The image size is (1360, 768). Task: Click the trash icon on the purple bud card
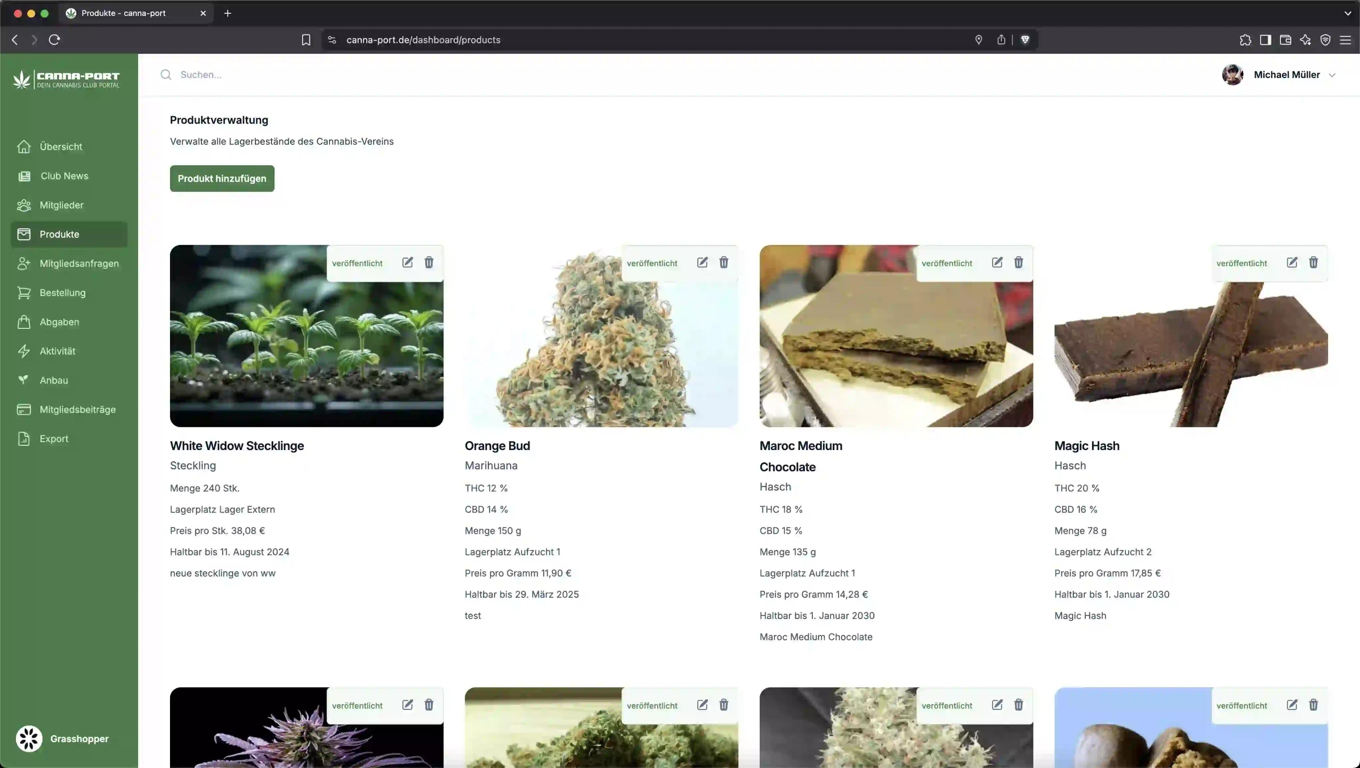point(429,705)
